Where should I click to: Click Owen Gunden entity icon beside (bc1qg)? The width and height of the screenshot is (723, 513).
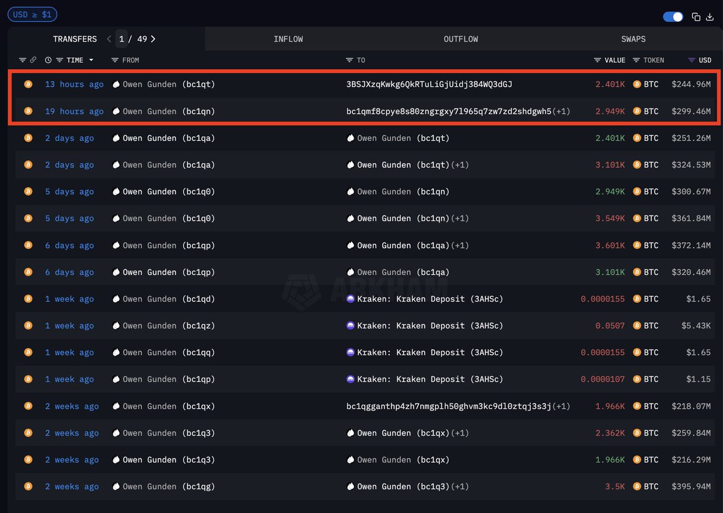[116, 487]
